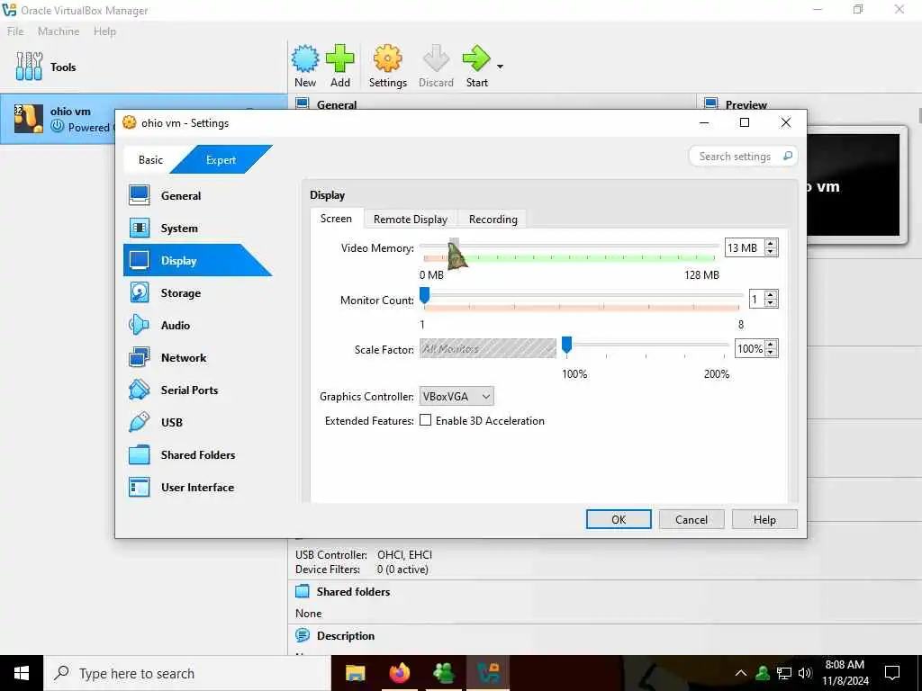
Task: Decrease Scale Factor with down stepper
Action: coord(771,353)
